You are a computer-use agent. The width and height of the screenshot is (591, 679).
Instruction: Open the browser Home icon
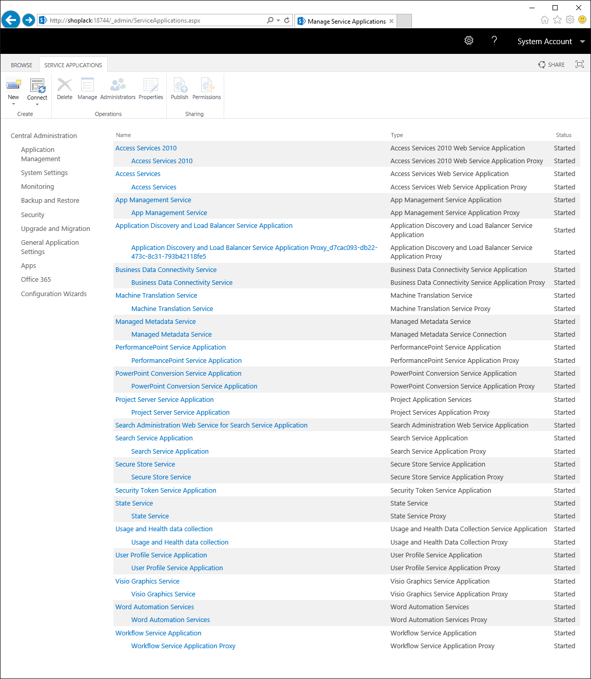[x=545, y=20]
